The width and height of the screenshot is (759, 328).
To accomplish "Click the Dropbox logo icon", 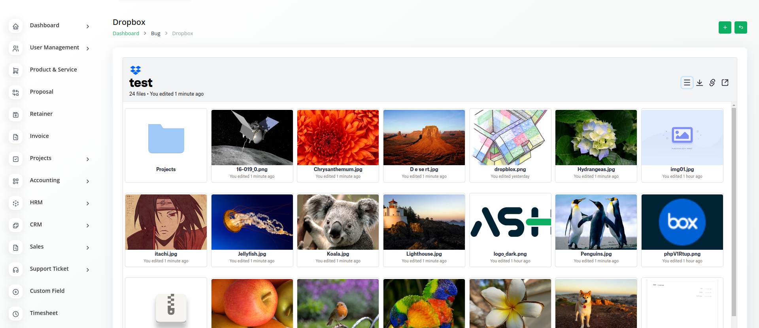I will [135, 70].
